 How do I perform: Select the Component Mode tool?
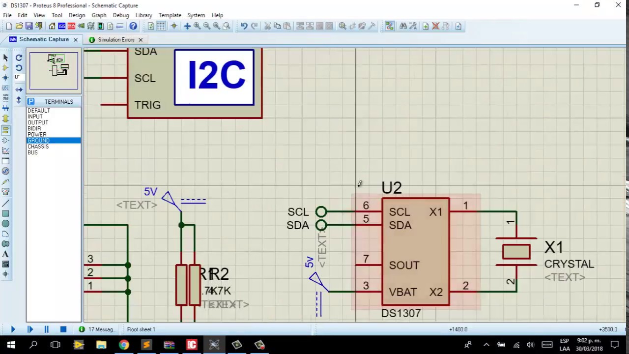click(5, 68)
